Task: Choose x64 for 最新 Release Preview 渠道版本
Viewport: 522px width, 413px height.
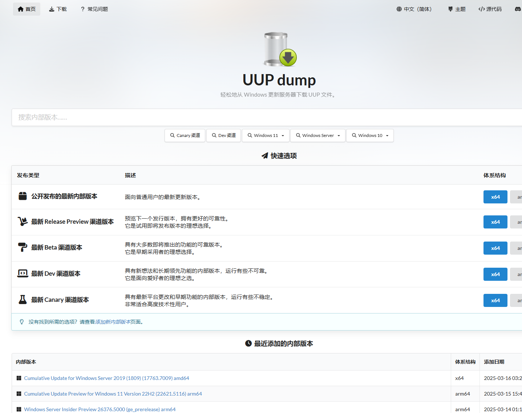Action: 495,222
